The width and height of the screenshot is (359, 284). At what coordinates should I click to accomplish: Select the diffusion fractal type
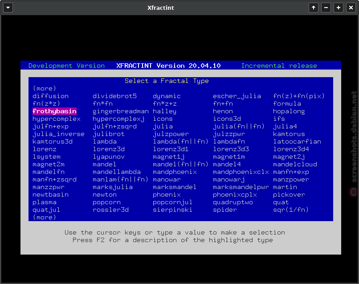[51, 96]
